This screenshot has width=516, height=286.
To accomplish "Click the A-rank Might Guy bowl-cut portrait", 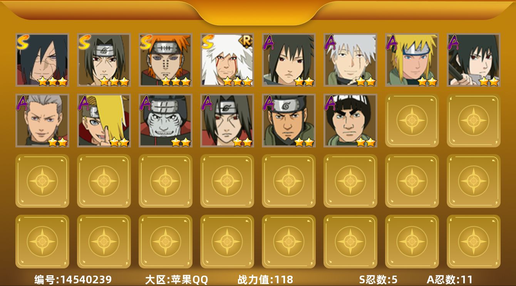I will click(350, 121).
